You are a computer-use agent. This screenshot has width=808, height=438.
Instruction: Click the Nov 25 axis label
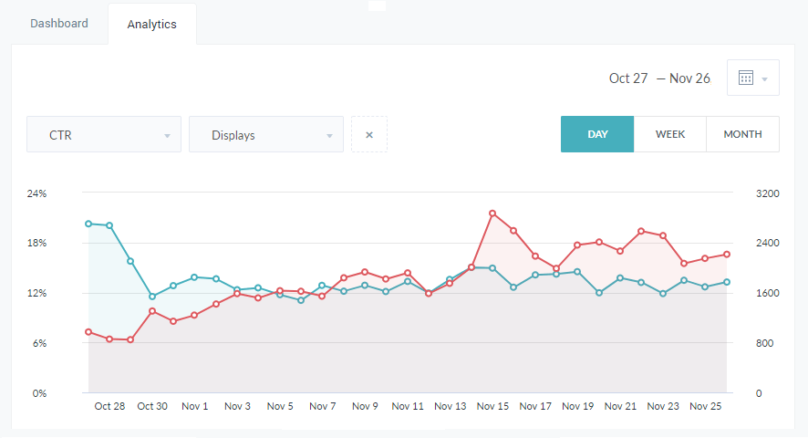(706, 407)
